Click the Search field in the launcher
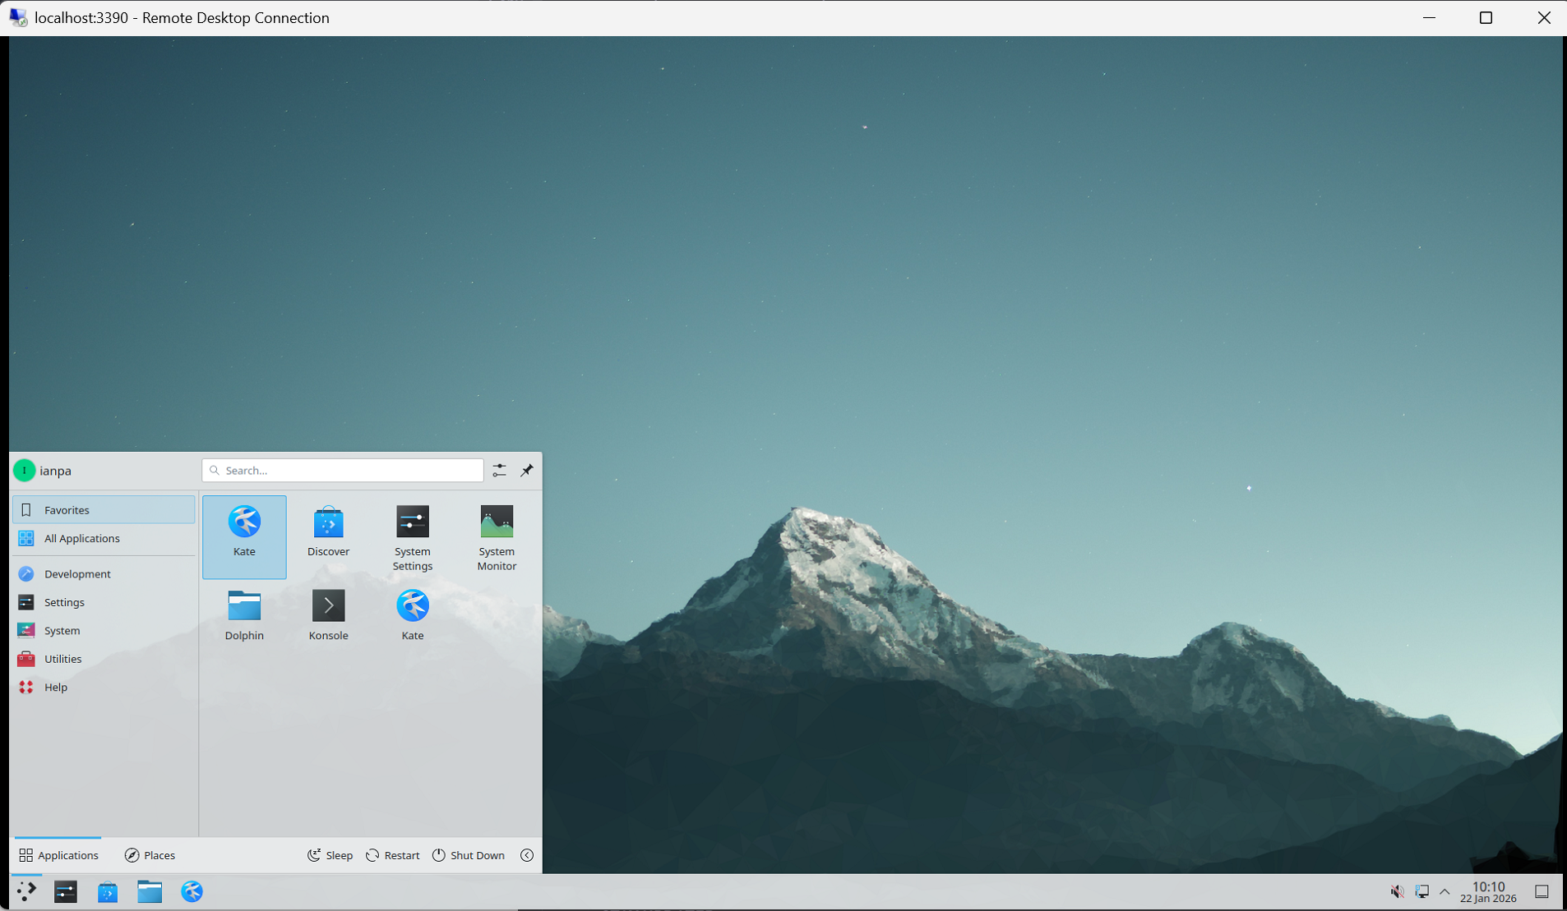This screenshot has width=1567, height=911. (343, 470)
